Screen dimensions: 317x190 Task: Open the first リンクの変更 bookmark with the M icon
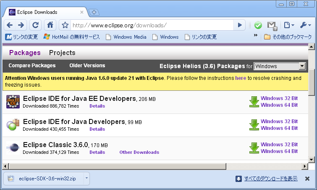[21, 37]
